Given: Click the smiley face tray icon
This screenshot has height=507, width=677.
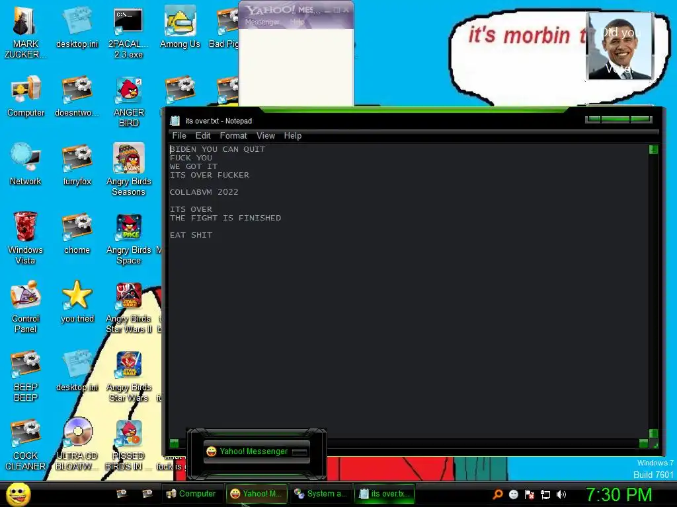Looking at the screenshot, I should [x=513, y=494].
